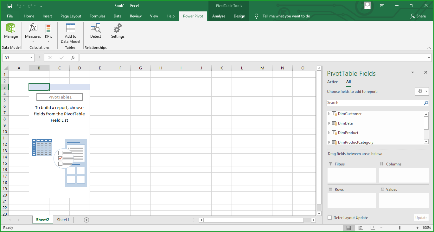Add a new sheet
Viewport: 434px width, 232px height.
(86, 220)
